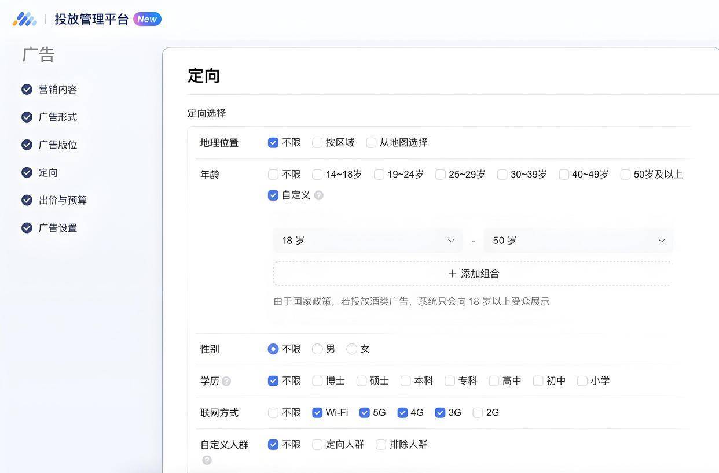This screenshot has height=473, width=719.
Task: Click checkmark icon beside 出价与预算 step
Action: tap(27, 200)
